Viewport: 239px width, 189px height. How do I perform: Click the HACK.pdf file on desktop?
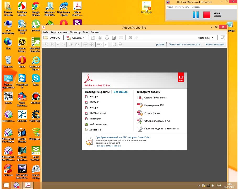[146, 7]
